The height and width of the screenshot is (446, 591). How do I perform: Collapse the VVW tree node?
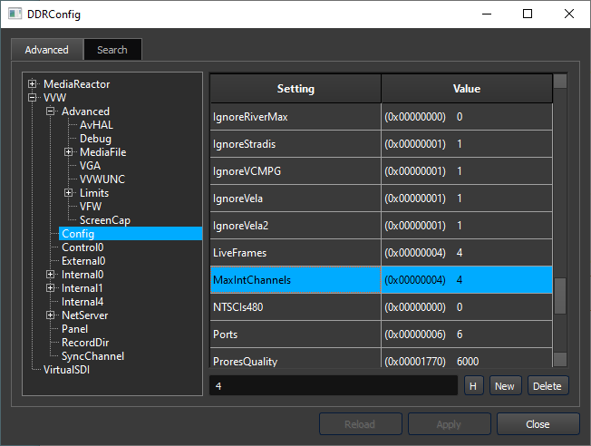tap(33, 97)
